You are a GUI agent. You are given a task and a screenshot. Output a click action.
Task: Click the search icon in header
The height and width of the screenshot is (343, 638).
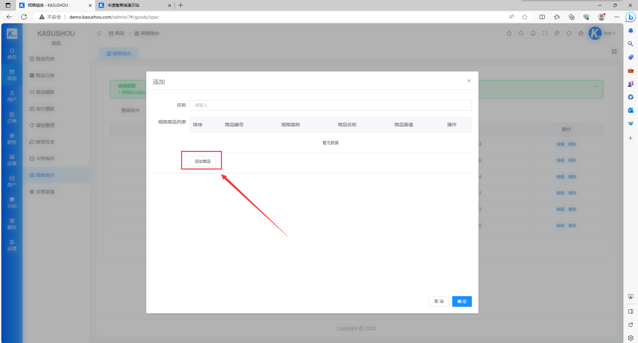521,33
